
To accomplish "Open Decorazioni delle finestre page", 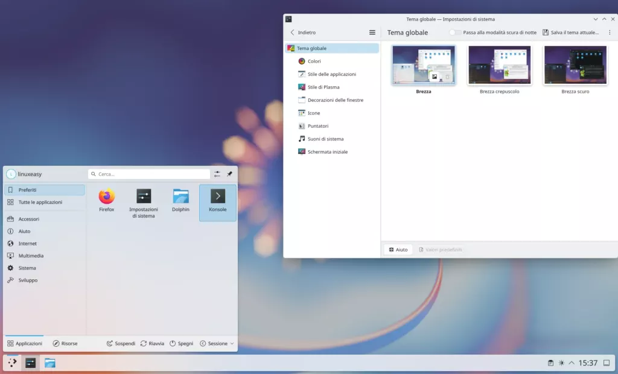I will pos(332,100).
